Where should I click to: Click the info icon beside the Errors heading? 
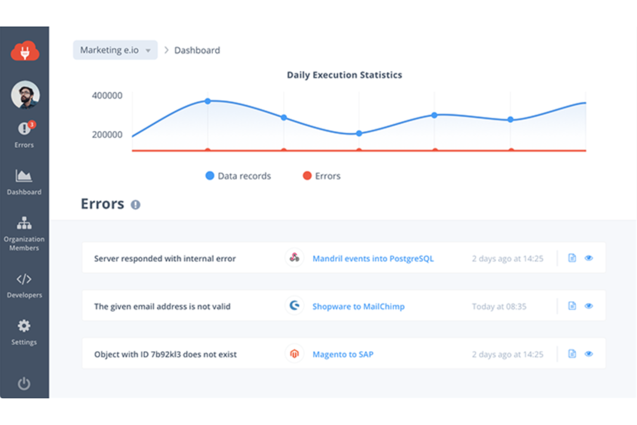[136, 205]
